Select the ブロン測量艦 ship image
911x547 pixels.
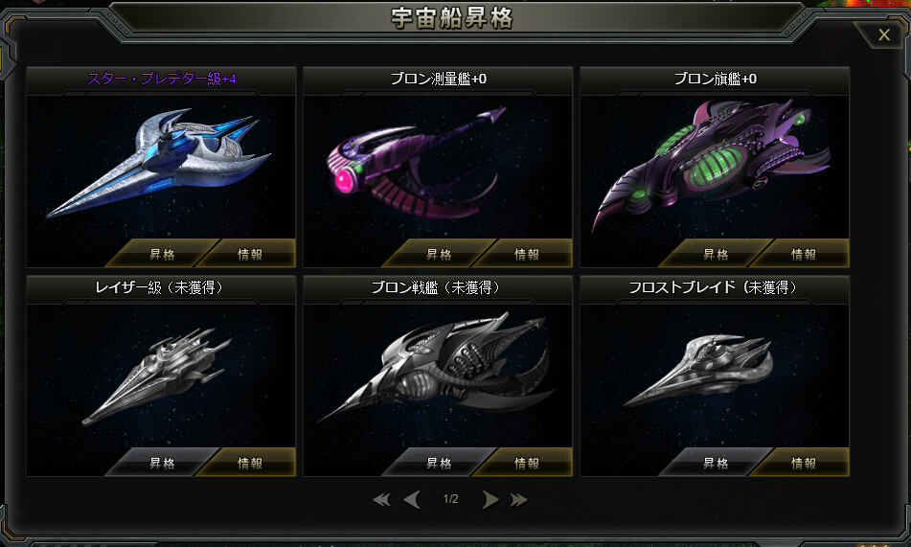416,162
